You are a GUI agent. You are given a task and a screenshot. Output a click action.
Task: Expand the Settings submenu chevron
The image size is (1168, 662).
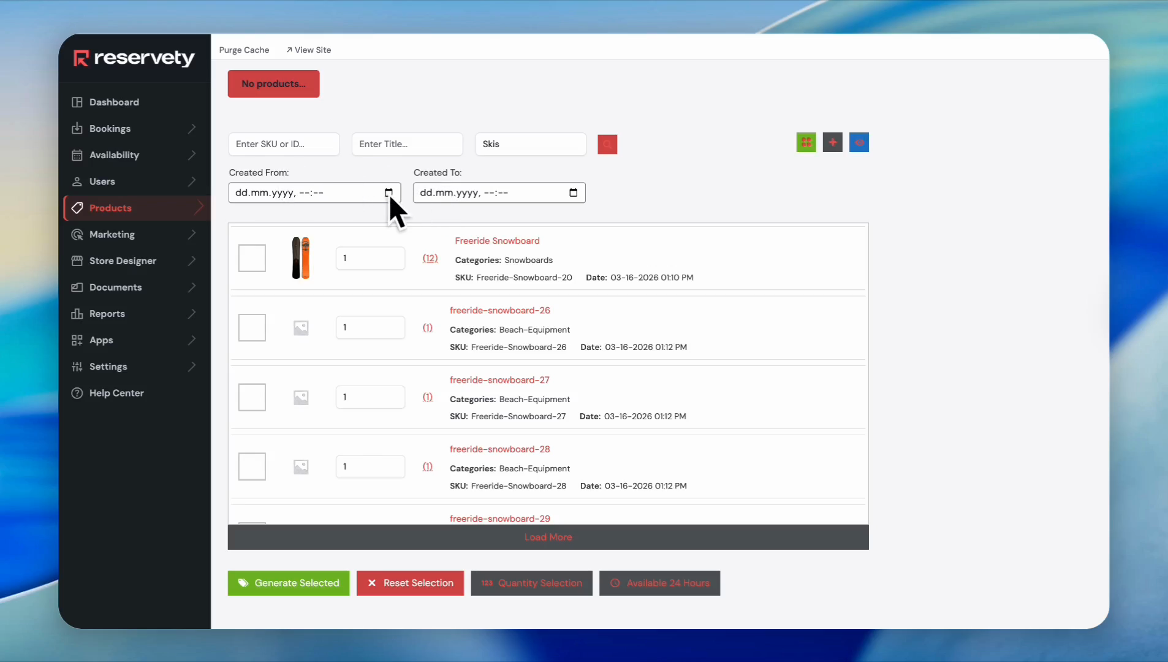point(192,367)
